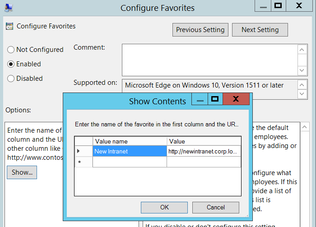
Task: Close the Show Contents dialog
Action: coord(236,99)
